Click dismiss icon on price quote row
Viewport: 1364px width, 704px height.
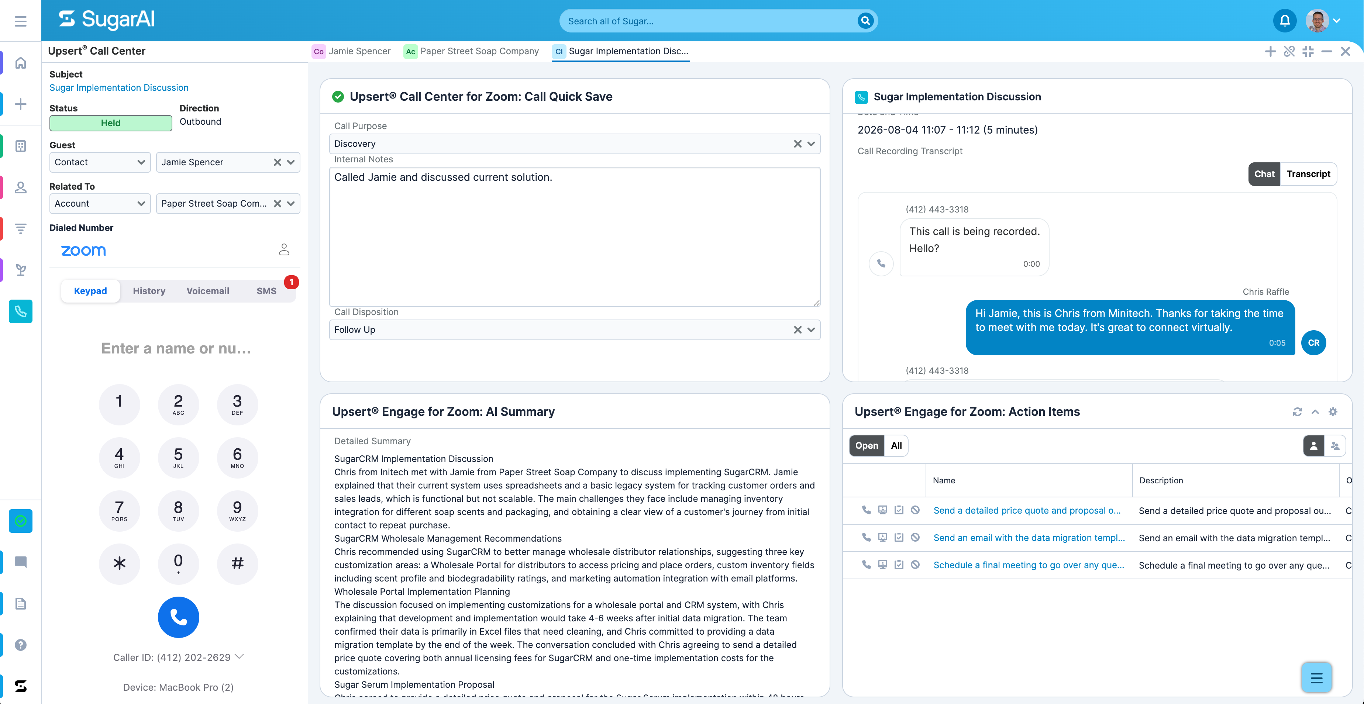coord(915,510)
